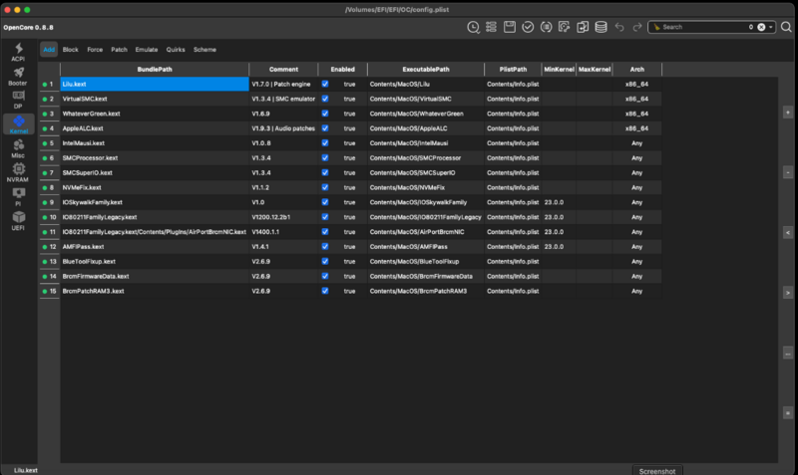Screen dimensions: 798x475
Task: Click the Screenshot button at bottom
Action: (x=656, y=470)
